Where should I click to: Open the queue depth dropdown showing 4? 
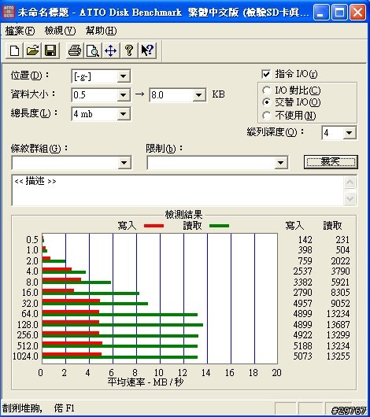tap(349, 132)
